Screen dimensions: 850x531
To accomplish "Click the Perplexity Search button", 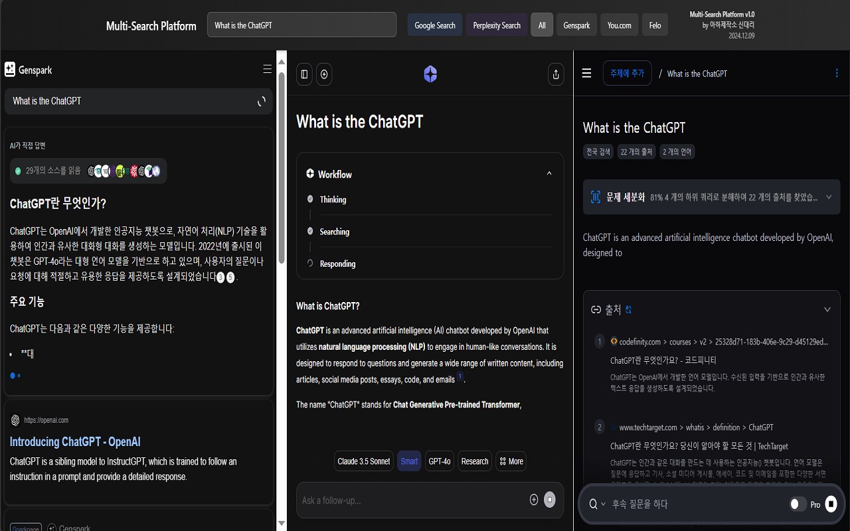I will 497,25.
